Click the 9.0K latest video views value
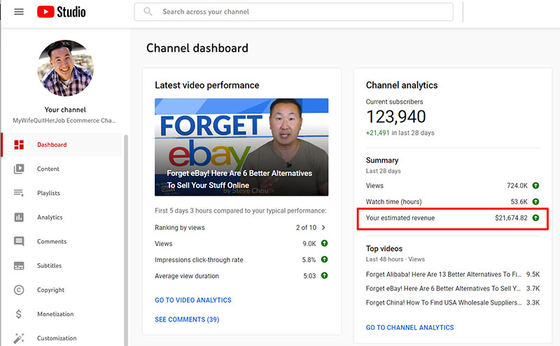Image resolution: width=560 pixels, height=346 pixels. 309,244
